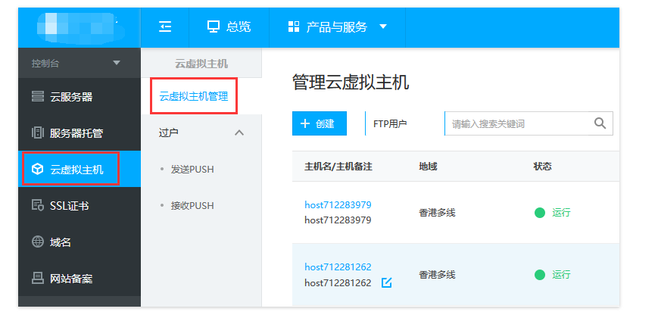Click the SSL证书 certificate icon

37,205
